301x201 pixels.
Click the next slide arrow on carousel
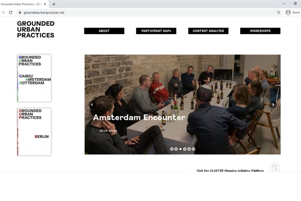tap(273, 104)
